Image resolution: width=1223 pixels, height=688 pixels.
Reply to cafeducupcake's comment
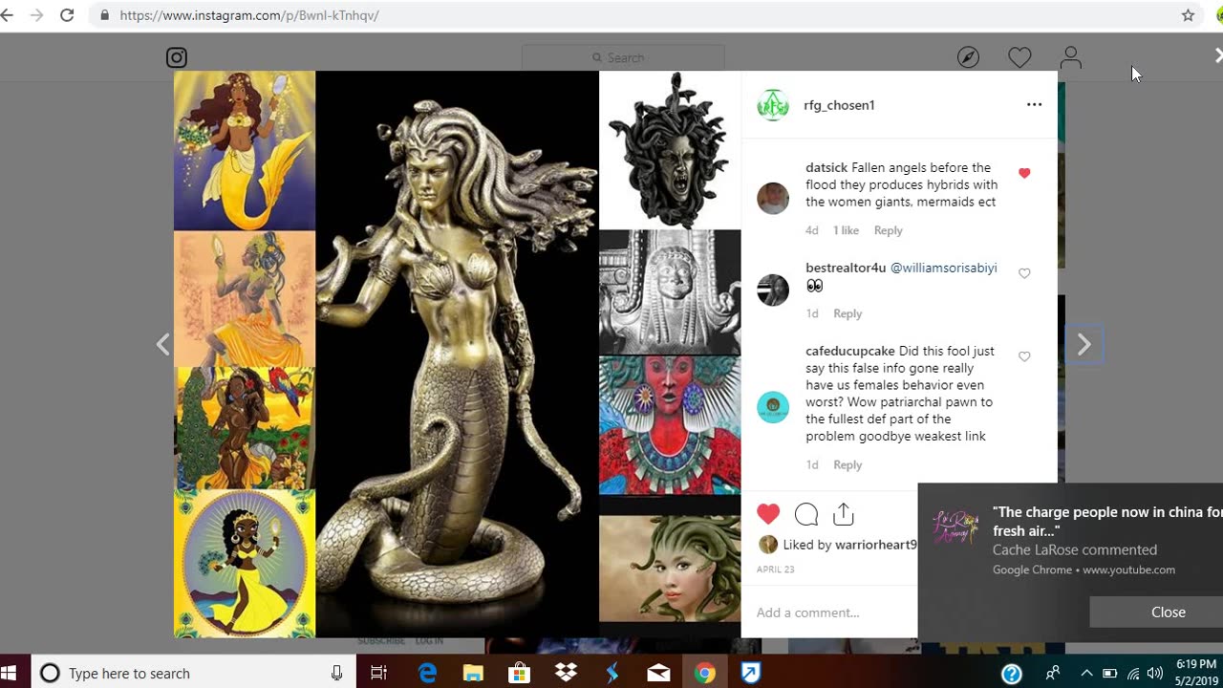click(848, 464)
